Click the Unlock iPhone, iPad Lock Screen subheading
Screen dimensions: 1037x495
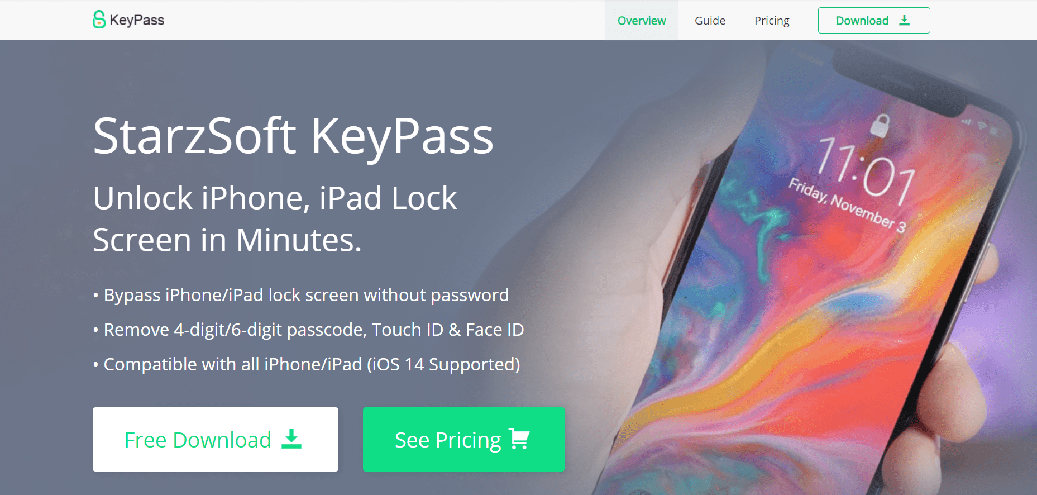275,219
